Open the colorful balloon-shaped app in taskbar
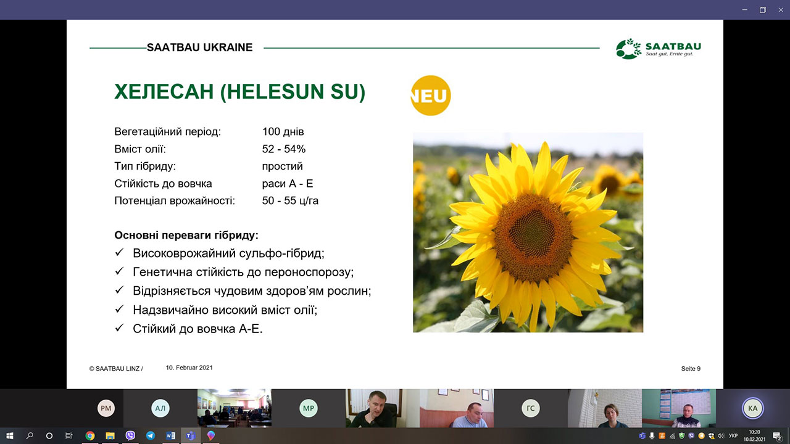Screen dimensions: 790x444 211,436
